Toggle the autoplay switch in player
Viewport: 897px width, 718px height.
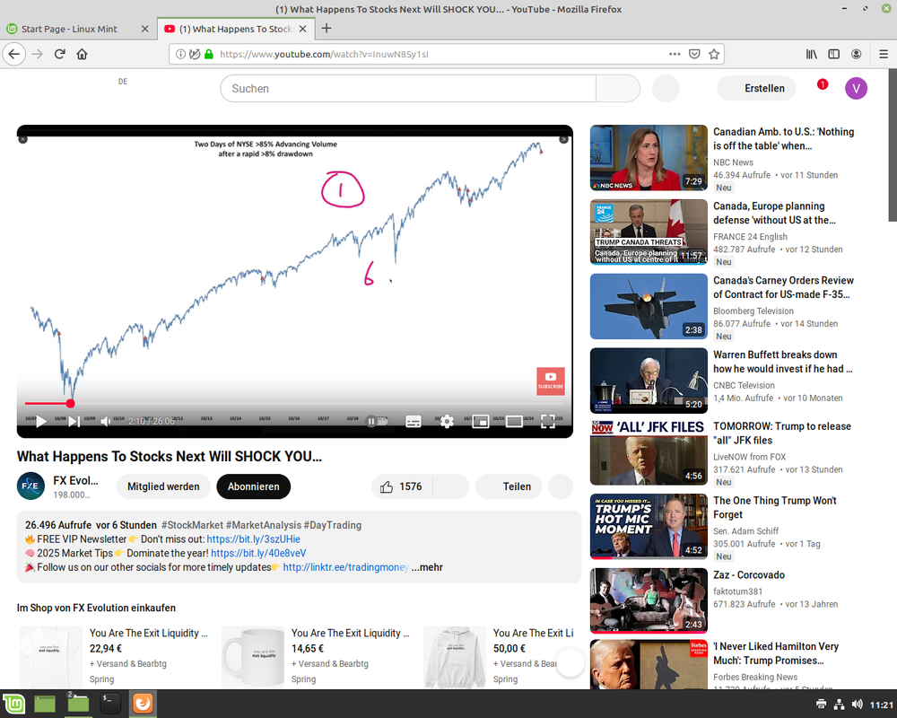[x=377, y=422]
